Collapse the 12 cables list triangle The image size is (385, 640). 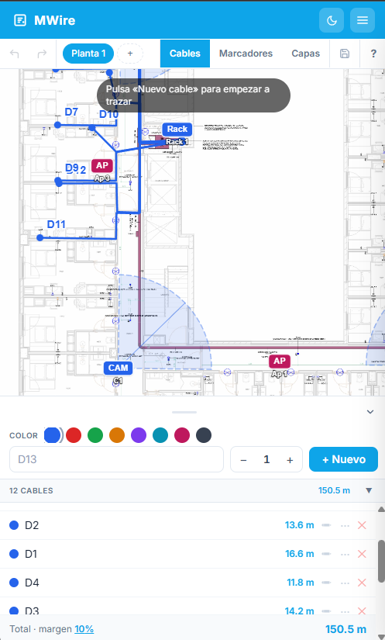pyautogui.click(x=369, y=490)
